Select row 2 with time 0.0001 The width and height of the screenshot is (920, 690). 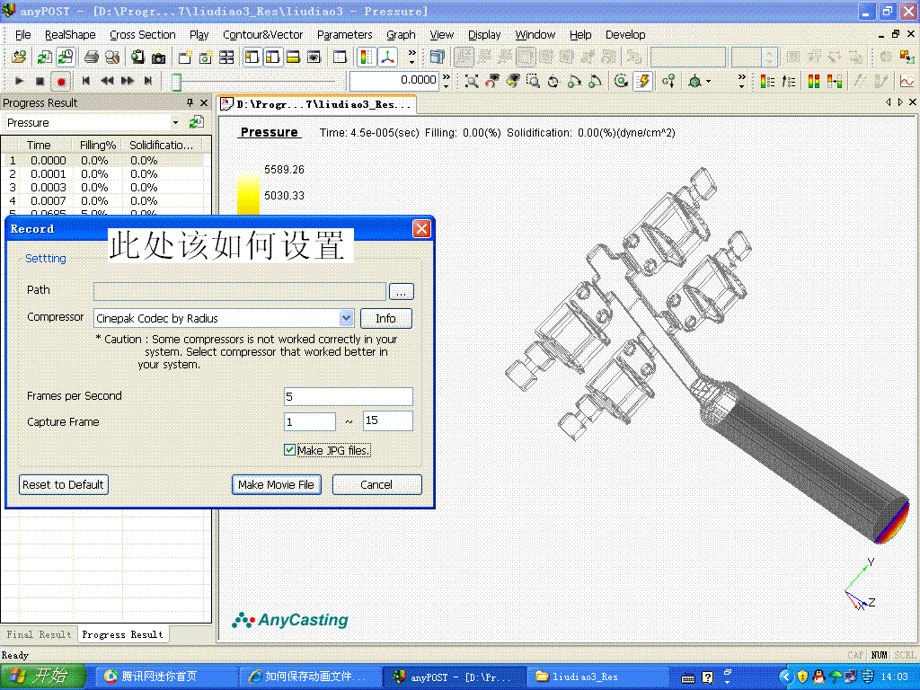point(104,173)
